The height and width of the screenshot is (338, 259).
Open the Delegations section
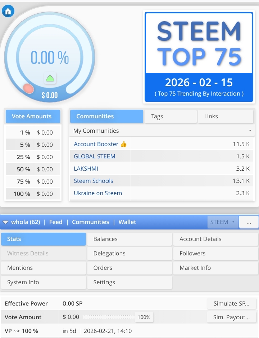pos(129,254)
